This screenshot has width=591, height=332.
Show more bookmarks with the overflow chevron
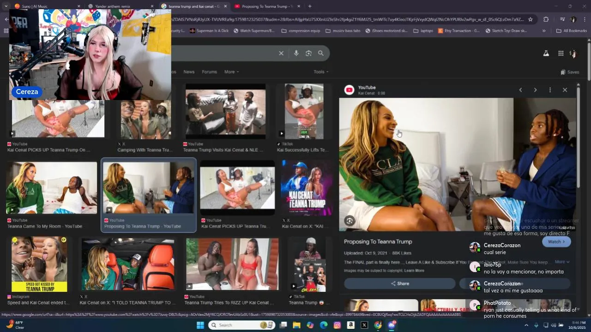[544, 31]
